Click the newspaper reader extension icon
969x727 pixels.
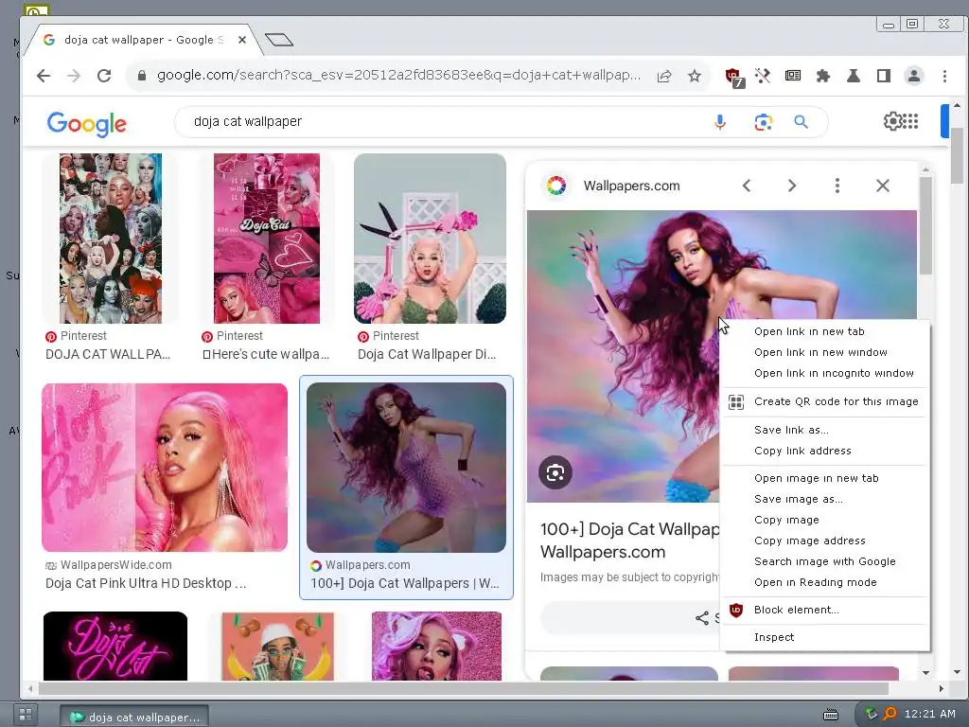click(x=792, y=76)
